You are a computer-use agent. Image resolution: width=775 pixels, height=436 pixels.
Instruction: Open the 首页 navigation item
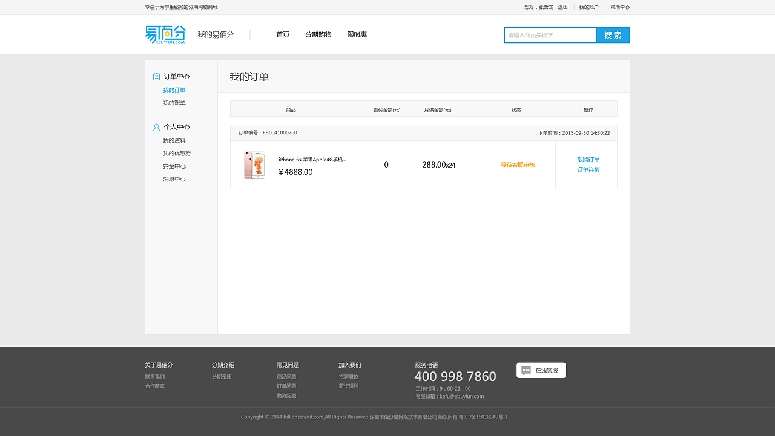click(x=283, y=34)
